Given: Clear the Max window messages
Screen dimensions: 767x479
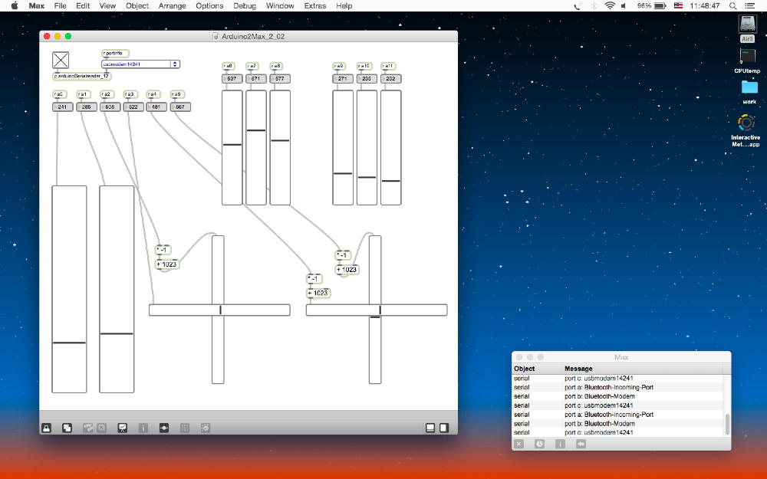Looking at the screenshot, I should 519,444.
